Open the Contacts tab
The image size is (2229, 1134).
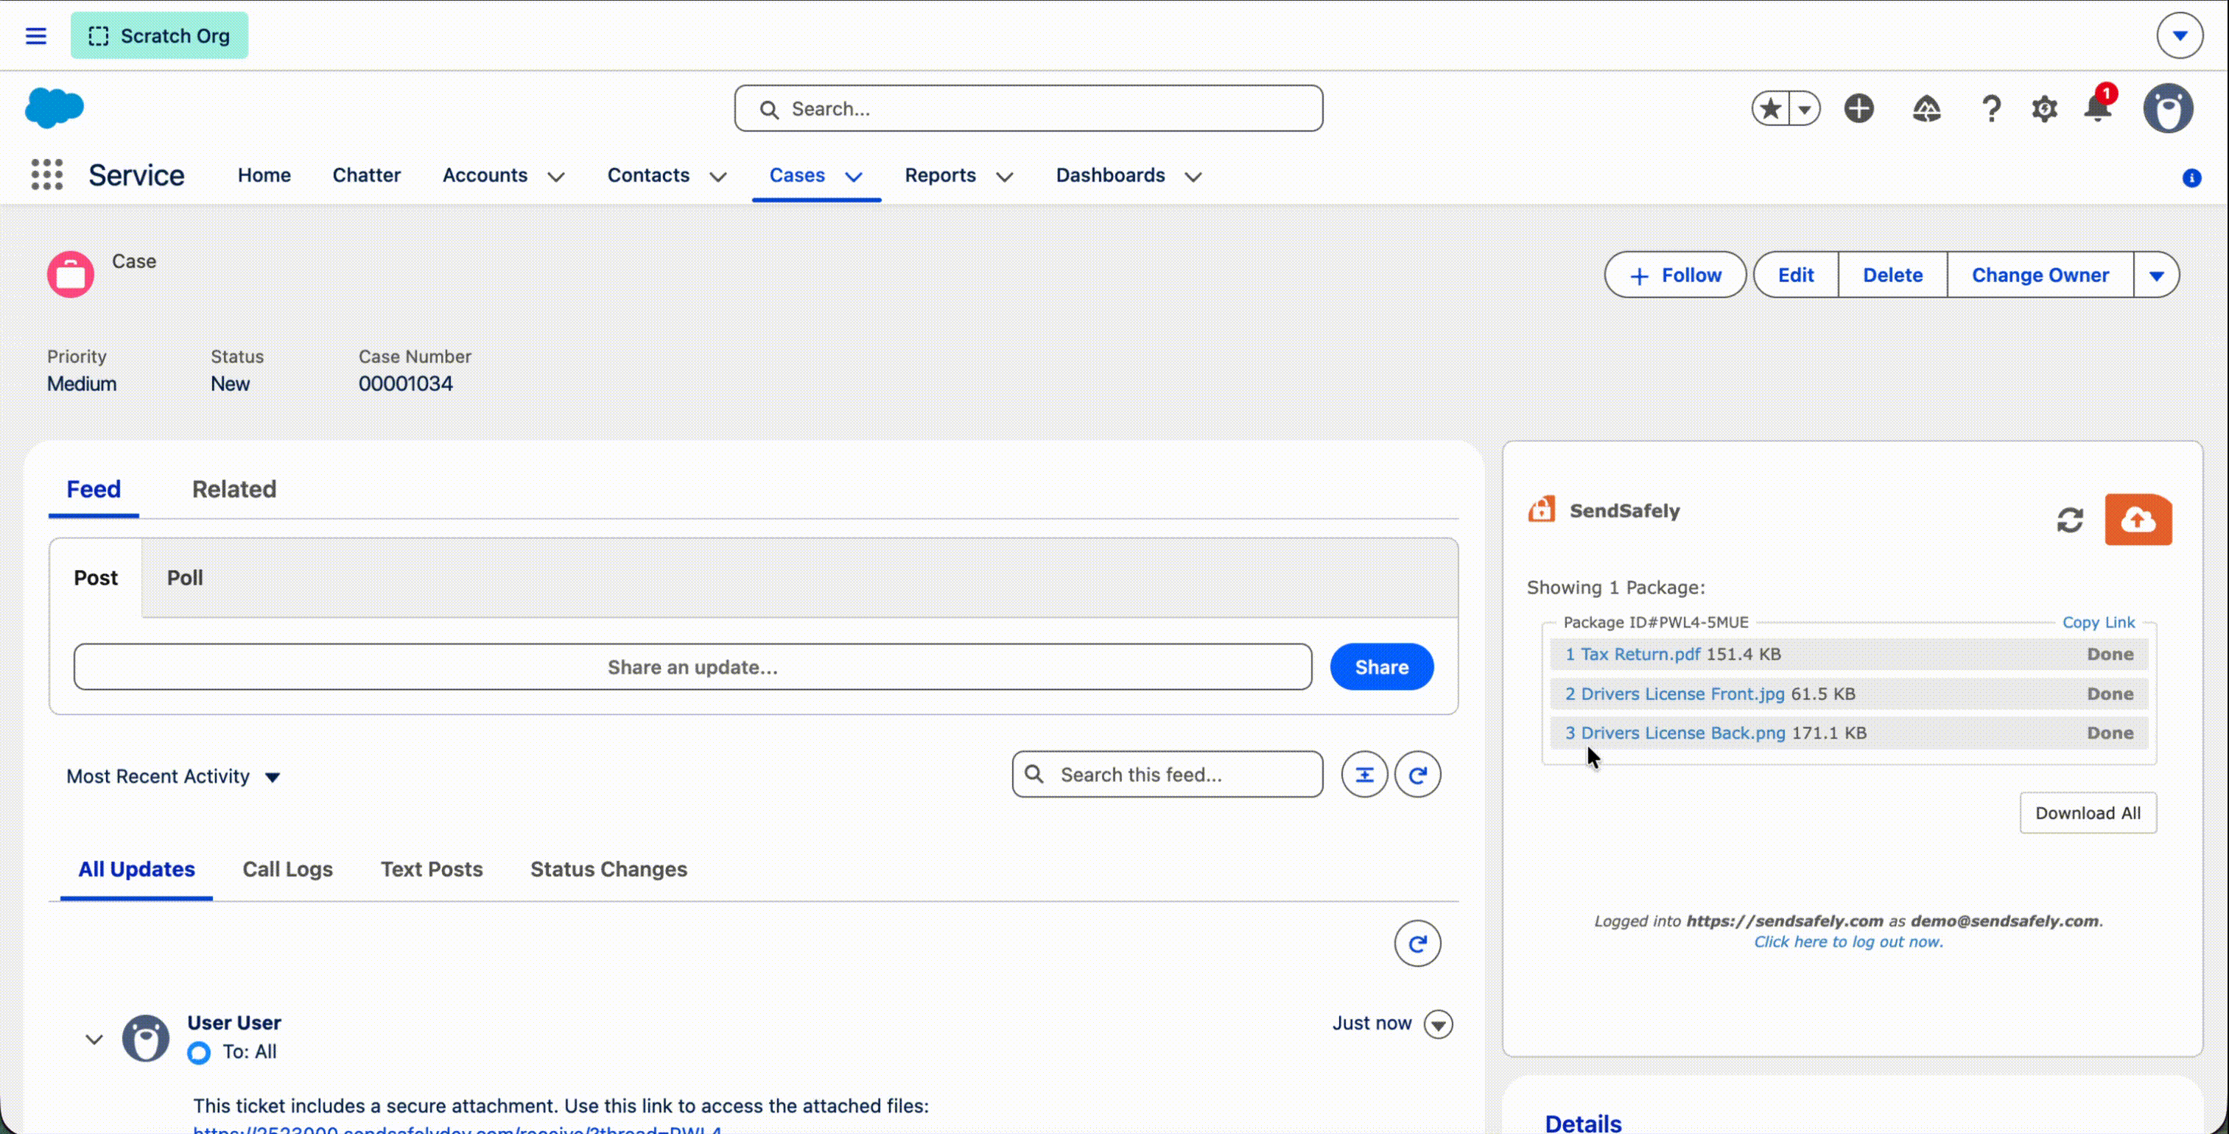(648, 175)
